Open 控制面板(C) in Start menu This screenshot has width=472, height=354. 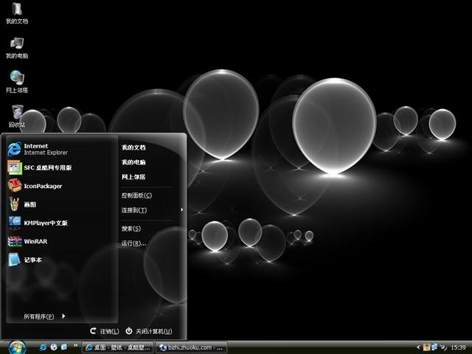coord(136,195)
